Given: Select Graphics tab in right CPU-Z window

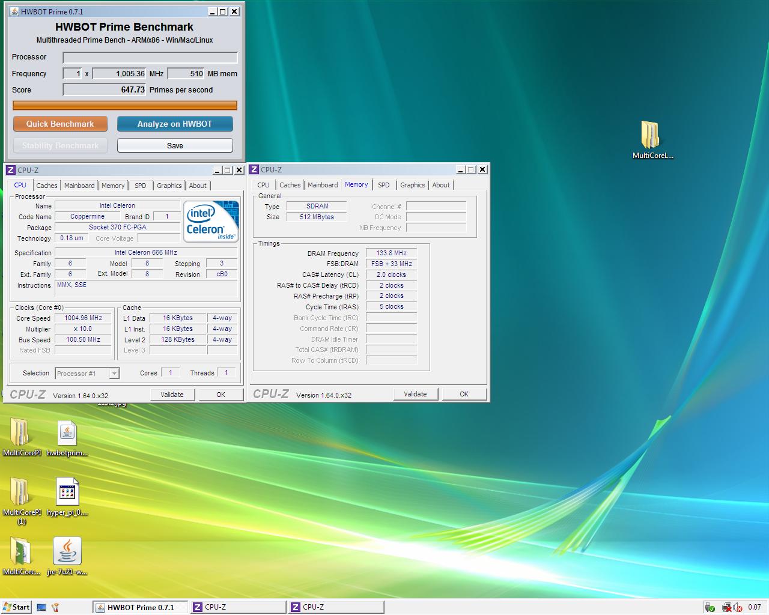Looking at the screenshot, I should (413, 185).
